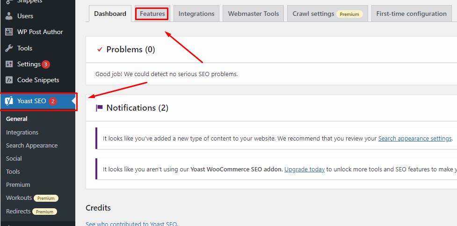Click the red checkmark beside Problems
The height and width of the screenshot is (226, 457).
[100, 50]
